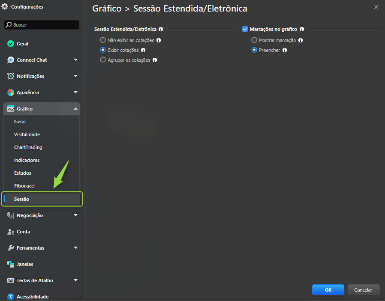Expand the Aparência section arrow
The height and width of the screenshot is (301, 385).
75,92
